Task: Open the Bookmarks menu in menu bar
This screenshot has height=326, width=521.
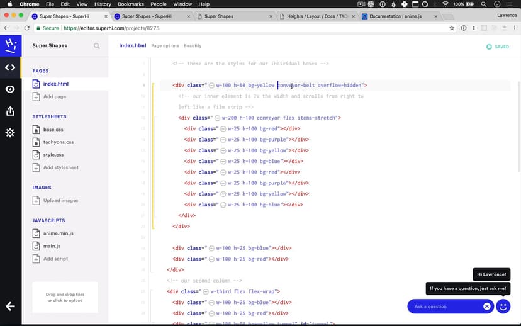Action: click(x=130, y=4)
